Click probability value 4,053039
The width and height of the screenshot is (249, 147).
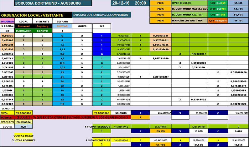coord(7,63)
